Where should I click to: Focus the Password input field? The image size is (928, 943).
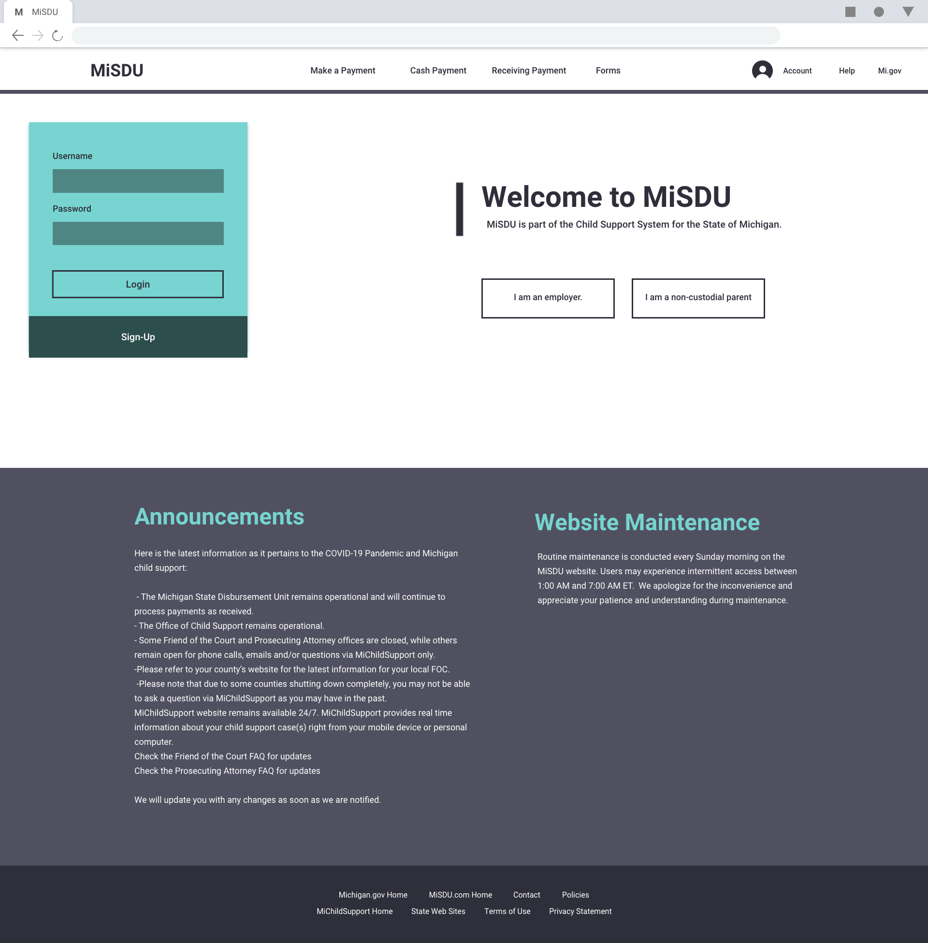(138, 233)
